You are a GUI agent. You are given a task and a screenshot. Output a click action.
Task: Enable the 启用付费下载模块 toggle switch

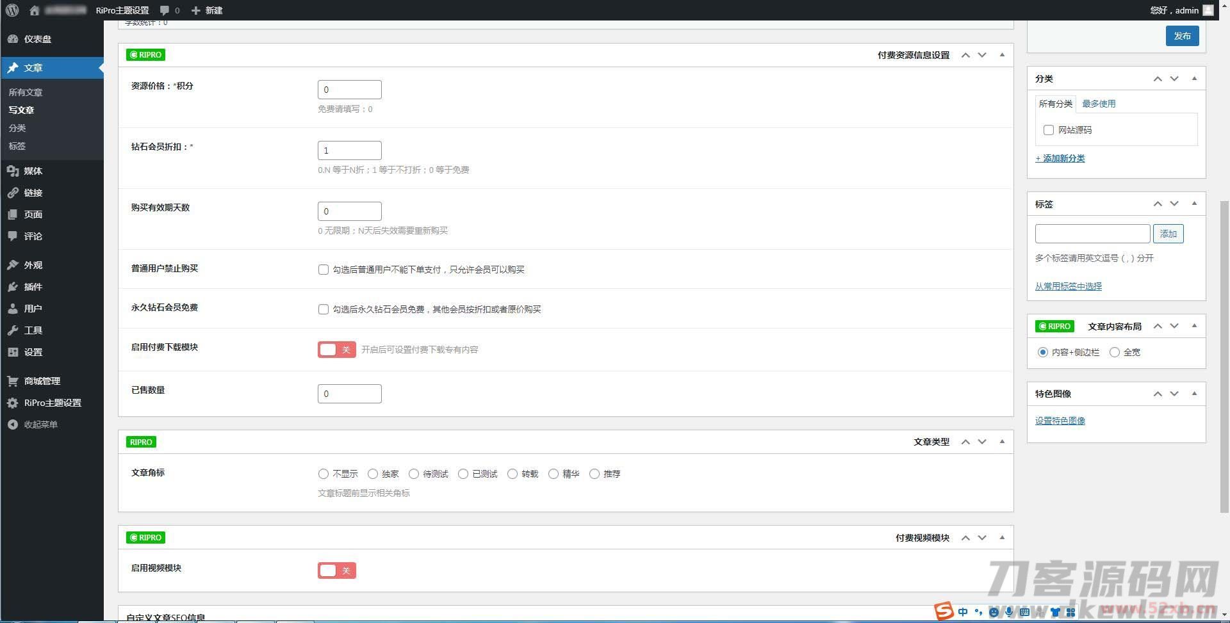[336, 350]
